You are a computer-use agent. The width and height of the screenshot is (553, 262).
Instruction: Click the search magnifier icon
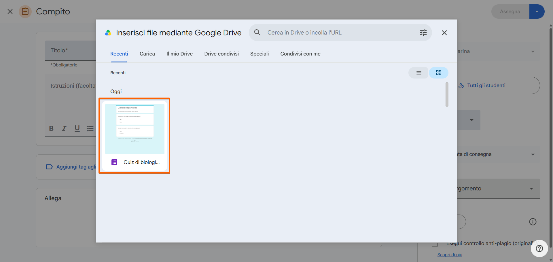tap(257, 32)
